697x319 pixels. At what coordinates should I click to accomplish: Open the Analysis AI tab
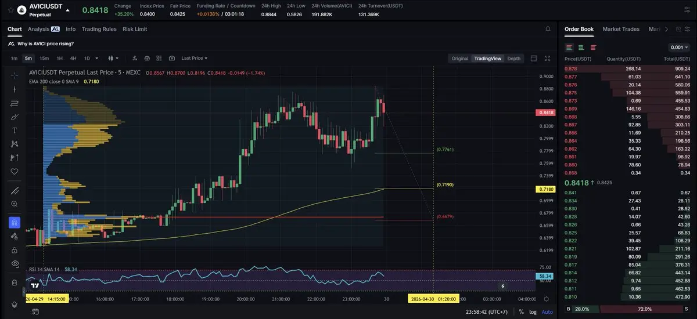pos(44,28)
